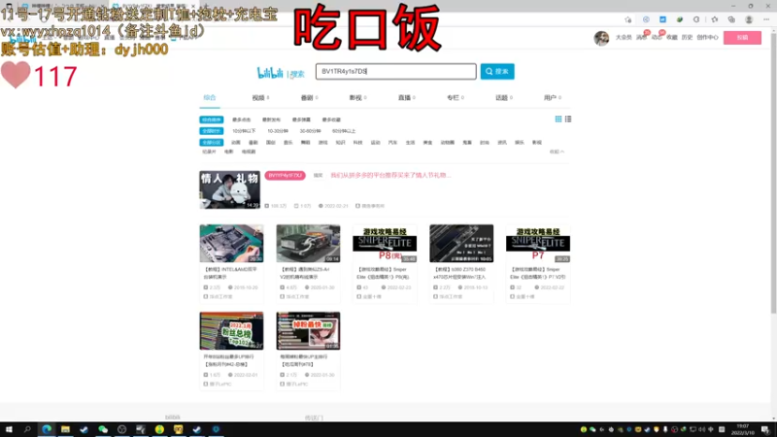Open WeChat on the taskbar
The height and width of the screenshot is (437, 777).
[x=103, y=429]
